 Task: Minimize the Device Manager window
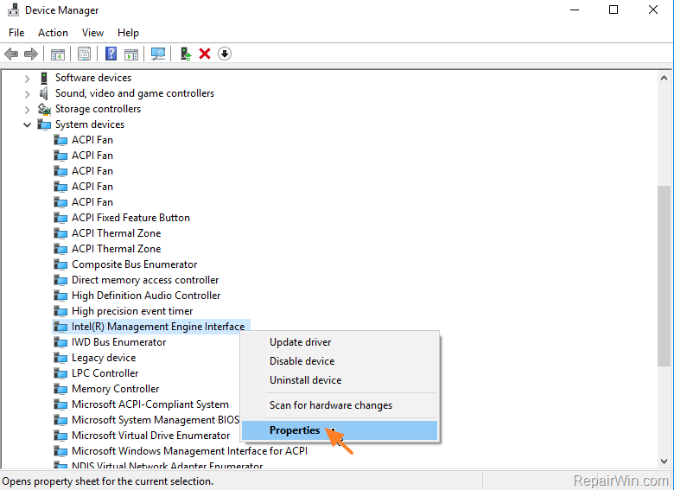[575, 10]
